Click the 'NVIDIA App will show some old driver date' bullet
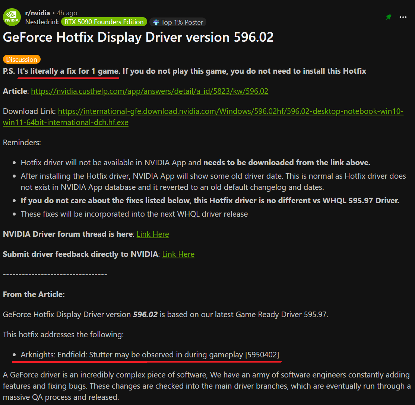 click(x=213, y=182)
